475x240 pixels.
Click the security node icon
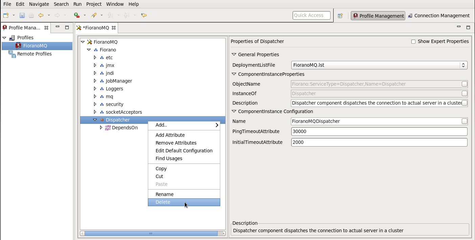click(102, 104)
